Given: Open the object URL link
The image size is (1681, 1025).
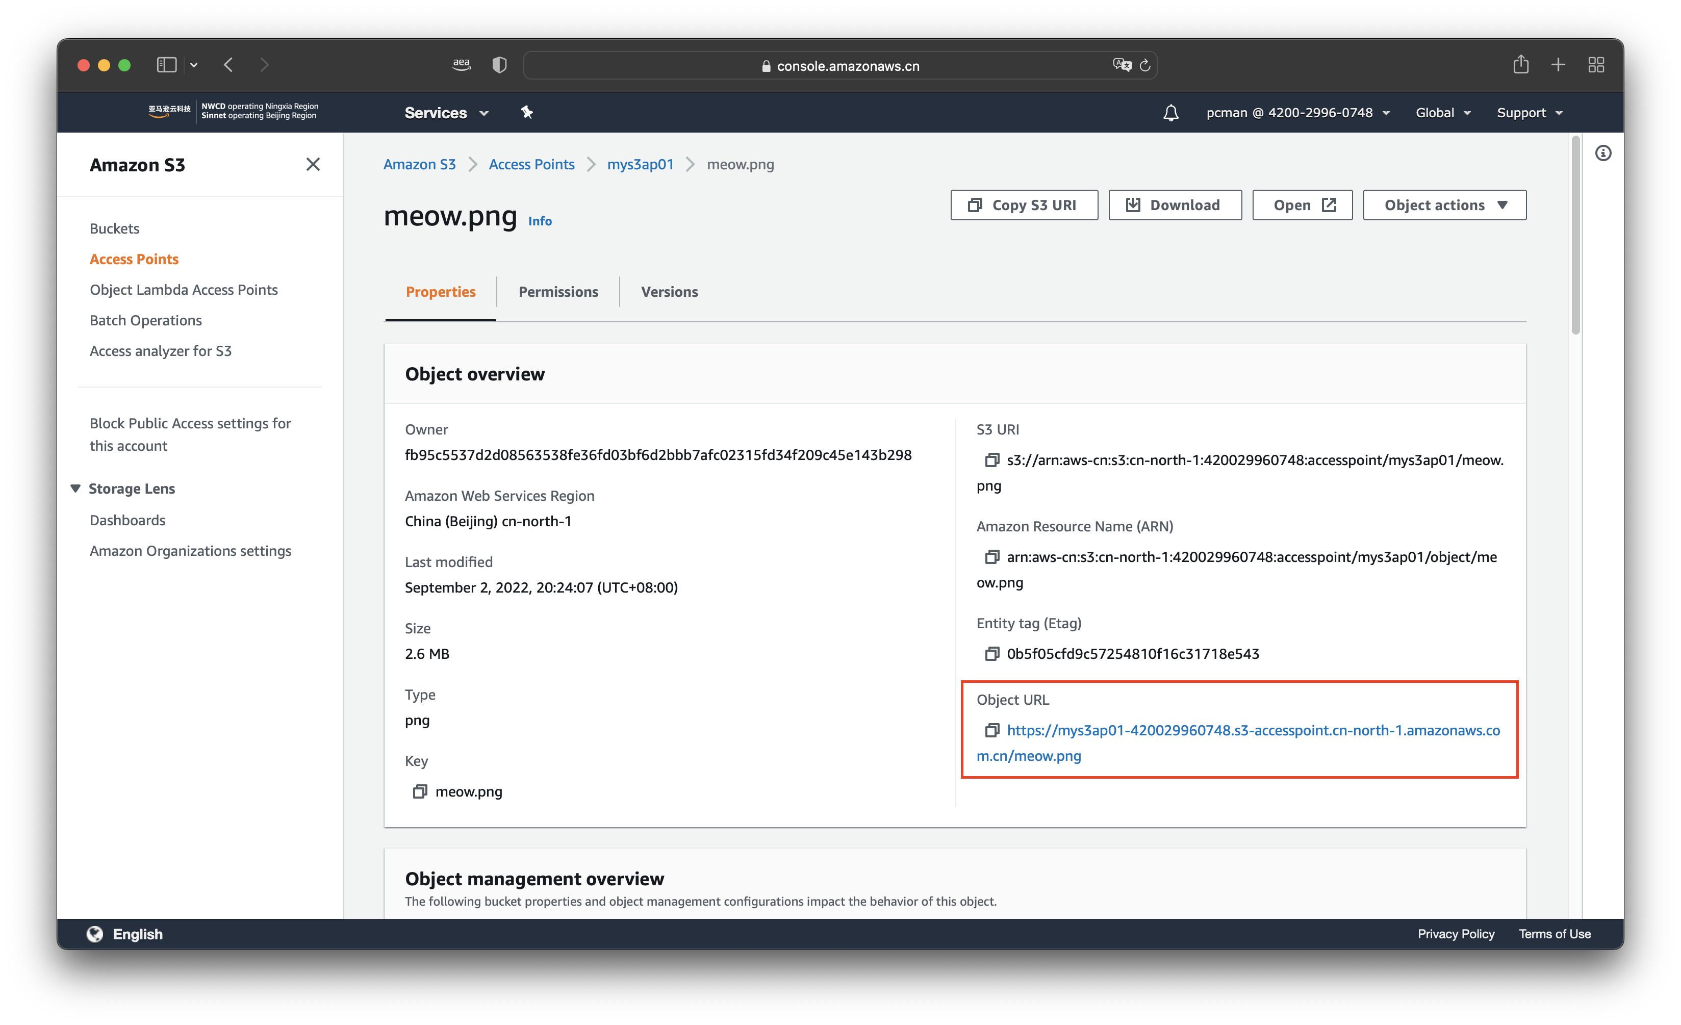Looking at the screenshot, I should click(1238, 742).
